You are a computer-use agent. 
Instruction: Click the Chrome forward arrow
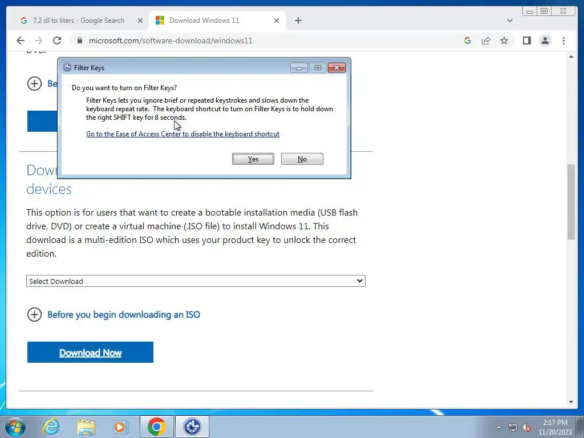pyautogui.click(x=38, y=40)
